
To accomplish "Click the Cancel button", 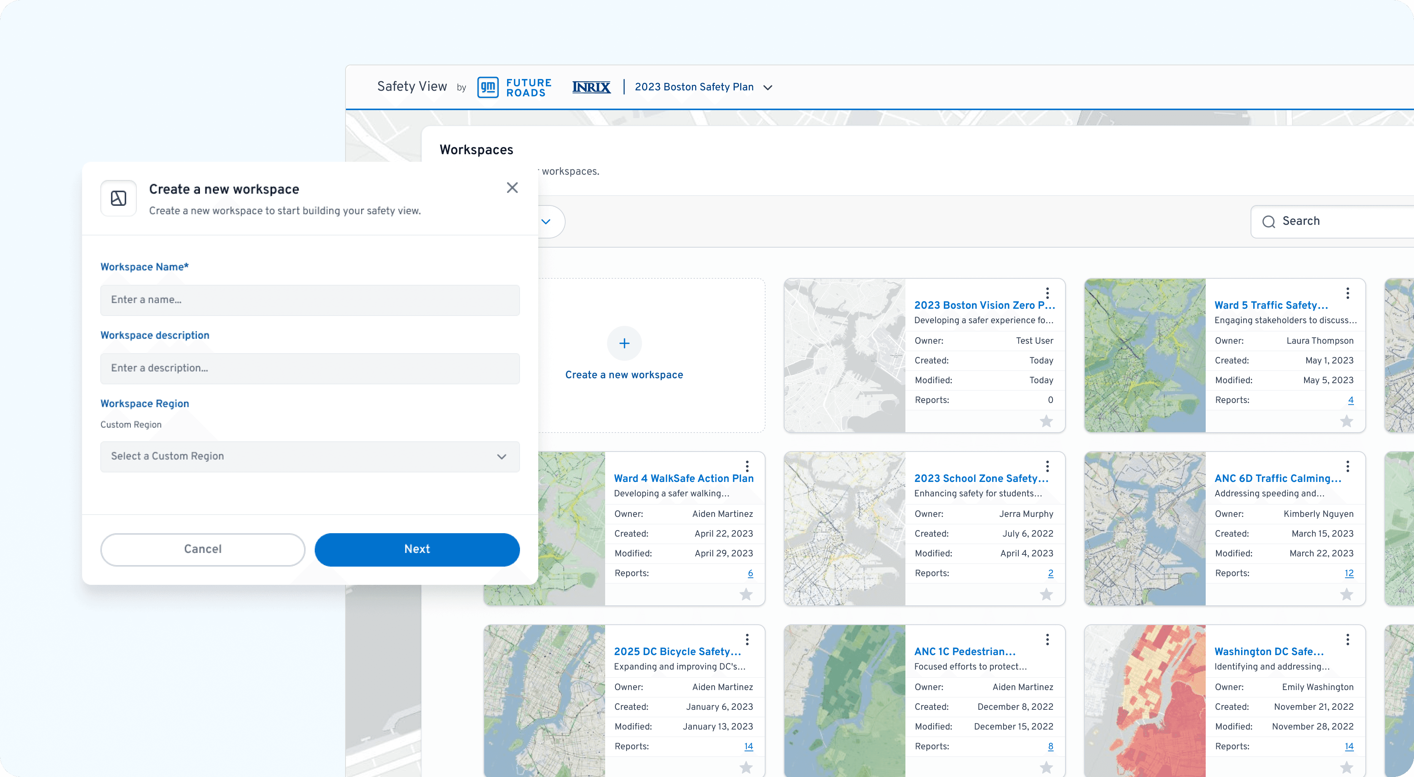I will pyautogui.click(x=203, y=550).
